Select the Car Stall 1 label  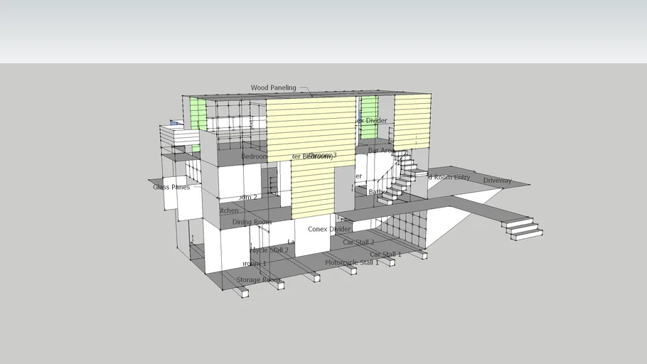tap(385, 254)
